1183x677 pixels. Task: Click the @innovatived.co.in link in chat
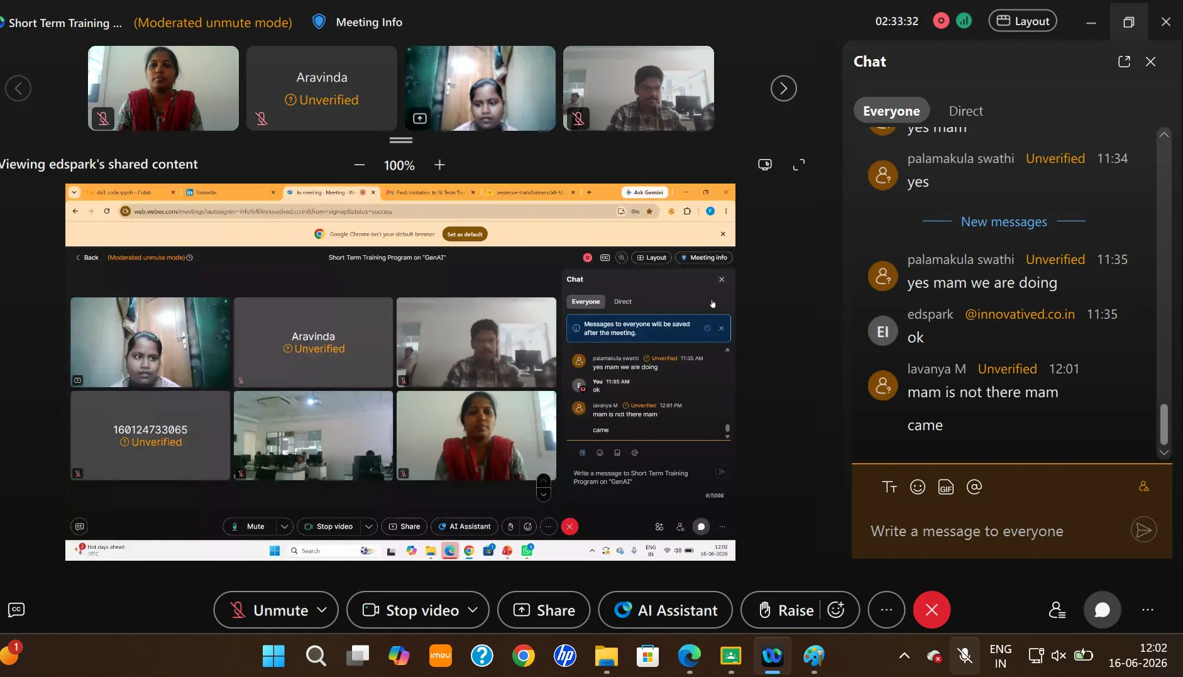pyautogui.click(x=1020, y=314)
